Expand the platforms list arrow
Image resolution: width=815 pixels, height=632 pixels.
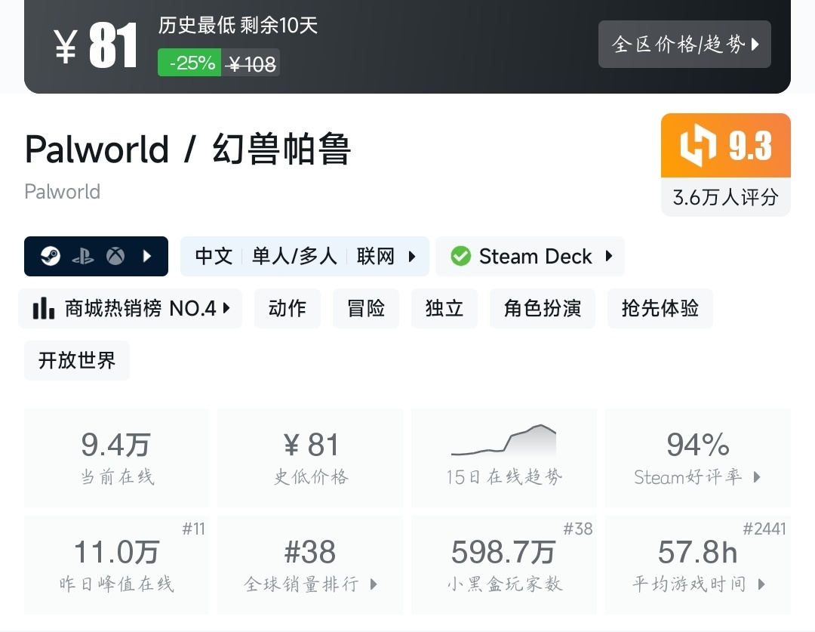[x=147, y=256]
